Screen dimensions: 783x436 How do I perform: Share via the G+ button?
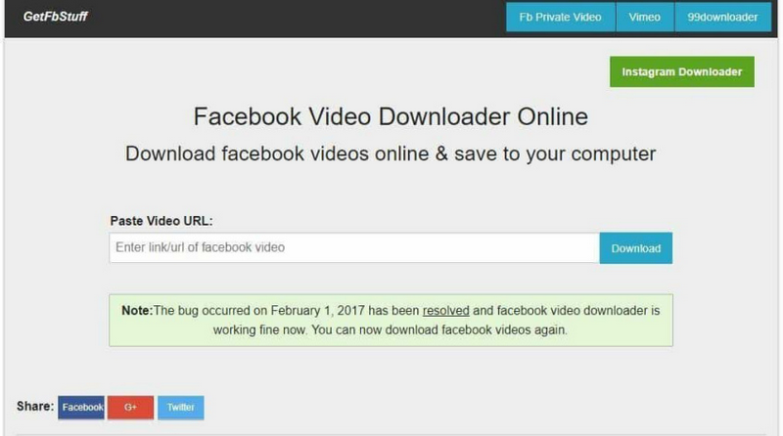pyautogui.click(x=130, y=408)
